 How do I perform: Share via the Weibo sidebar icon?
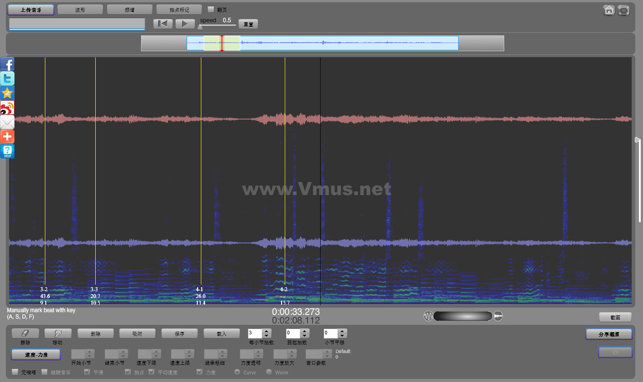click(7, 108)
